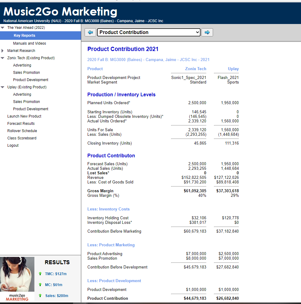Open Rollover Schedule page

tap(22, 131)
